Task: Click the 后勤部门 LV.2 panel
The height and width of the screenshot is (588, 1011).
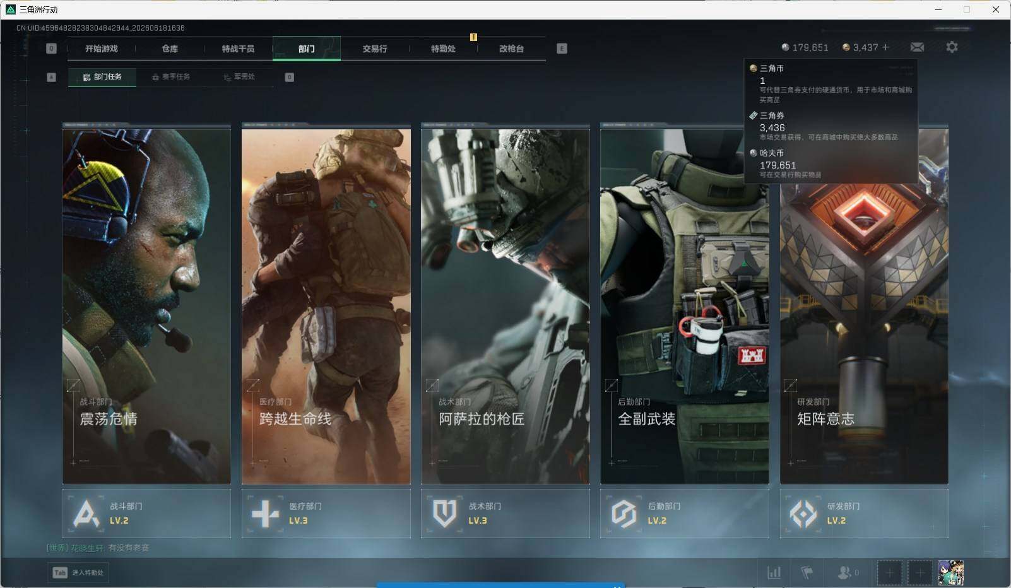Action: click(x=685, y=514)
